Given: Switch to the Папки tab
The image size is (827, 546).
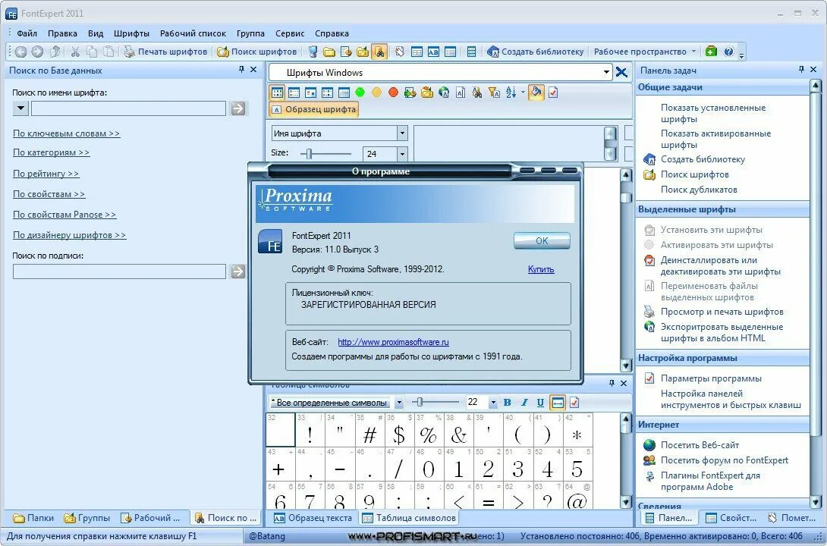Looking at the screenshot, I should click(x=33, y=518).
